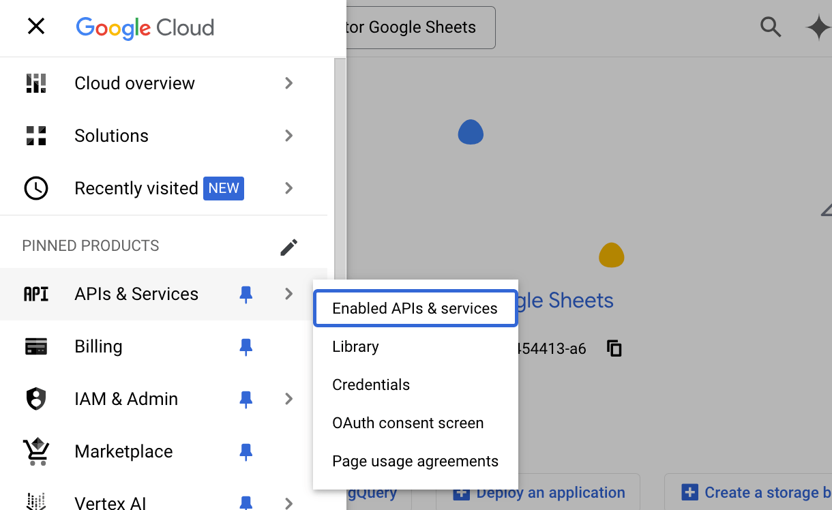Click the API icon beside APIs & Services
This screenshot has height=510, width=832.
tap(36, 294)
